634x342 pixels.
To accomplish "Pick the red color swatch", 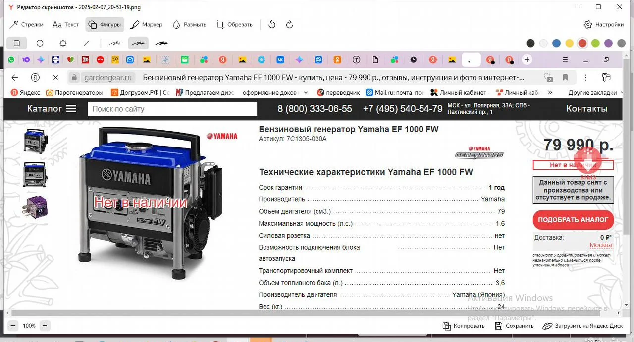I will pos(582,43).
